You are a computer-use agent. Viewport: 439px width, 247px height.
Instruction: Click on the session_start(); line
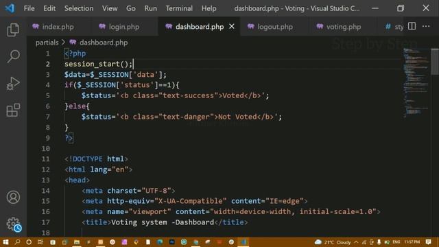pyautogui.click(x=98, y=64)
